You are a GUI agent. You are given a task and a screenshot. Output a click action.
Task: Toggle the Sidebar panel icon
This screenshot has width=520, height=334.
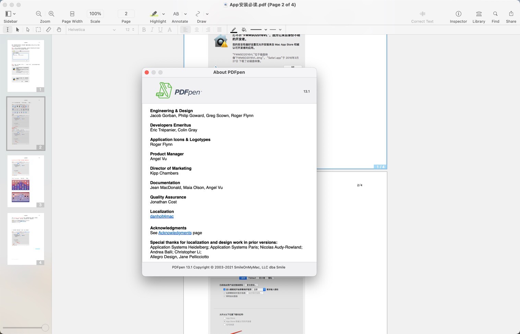(x=8, y=14)
